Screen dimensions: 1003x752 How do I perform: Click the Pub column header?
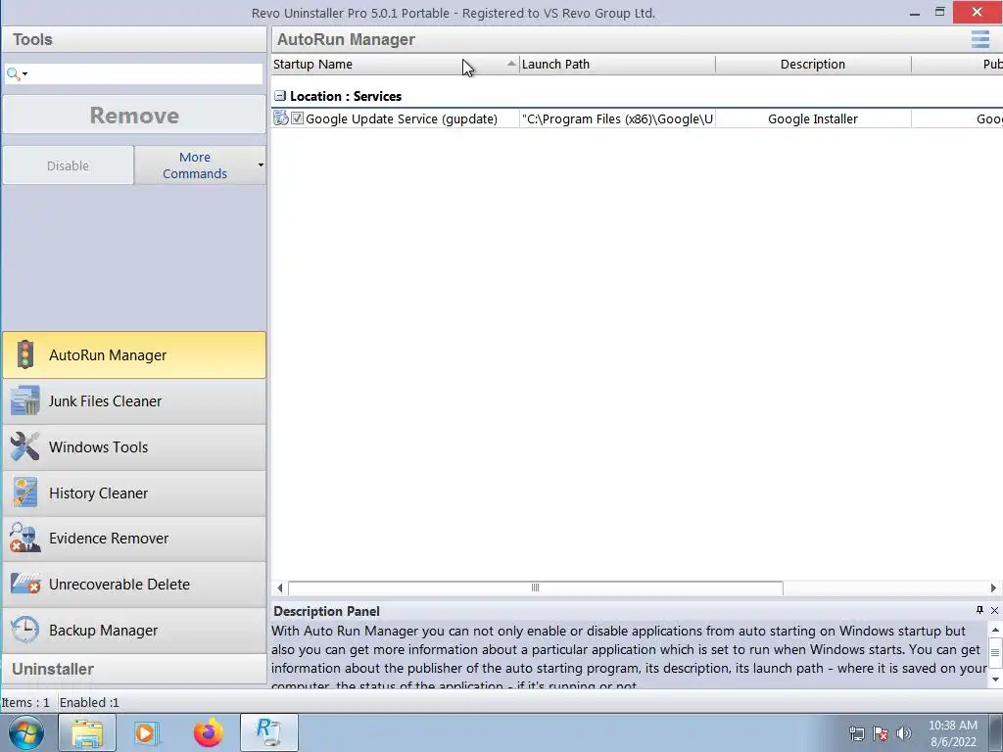coord(957,64)
